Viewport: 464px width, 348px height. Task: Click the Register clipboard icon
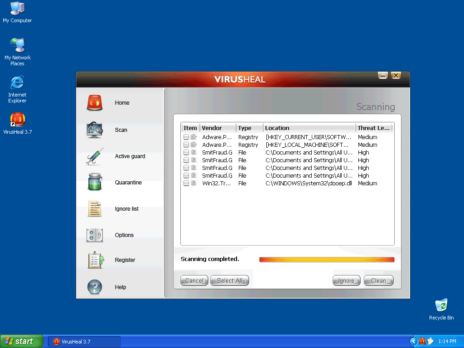[x=96, y=260]
